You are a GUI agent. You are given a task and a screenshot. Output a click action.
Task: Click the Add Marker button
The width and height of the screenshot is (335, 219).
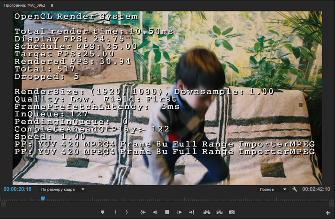[x=102, y=212]
